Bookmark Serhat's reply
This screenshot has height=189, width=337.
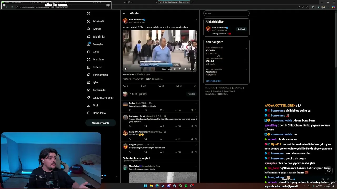point(192,110)
